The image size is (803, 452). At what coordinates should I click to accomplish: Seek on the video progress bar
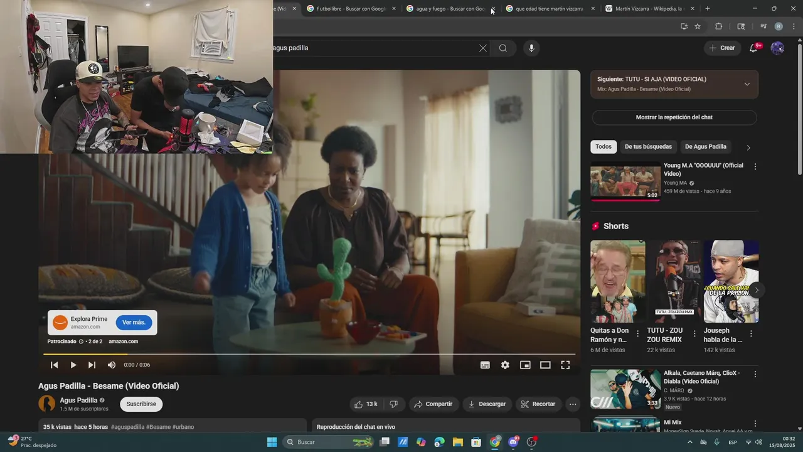309,354
